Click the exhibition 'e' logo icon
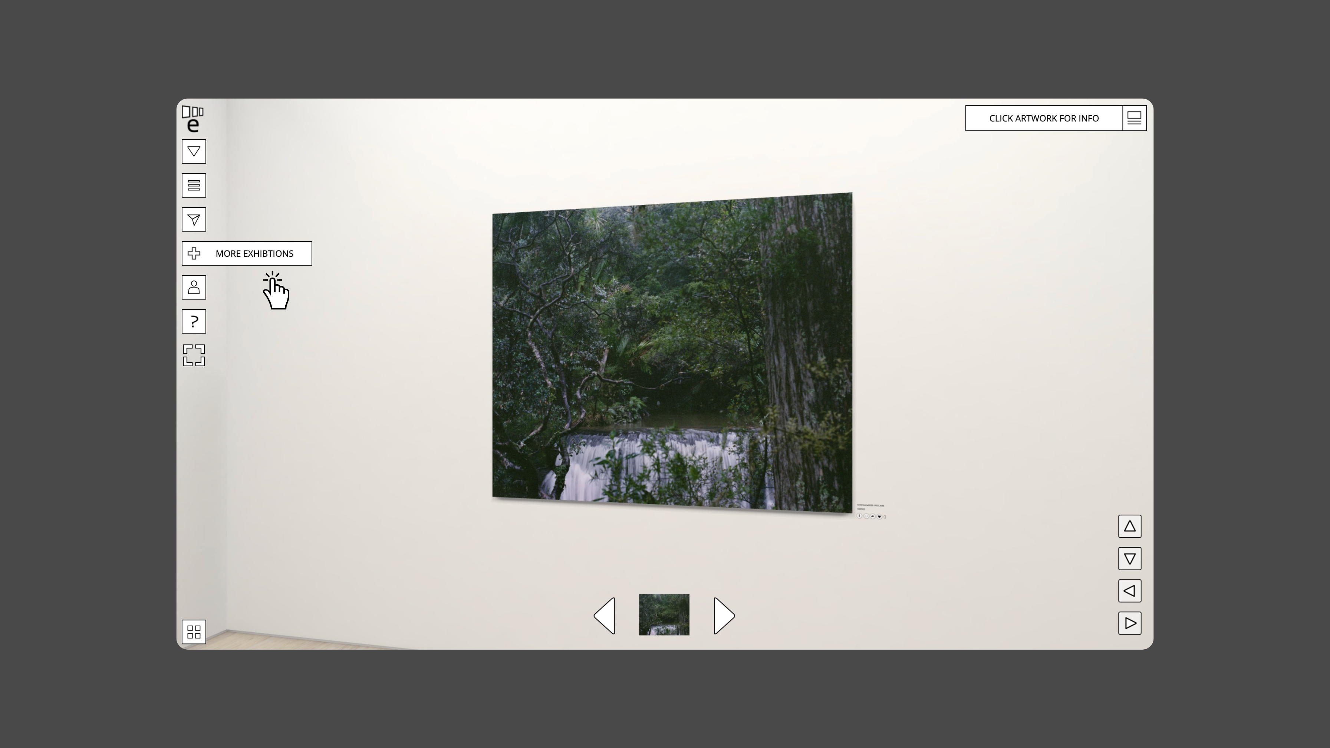 pos(192,119)
